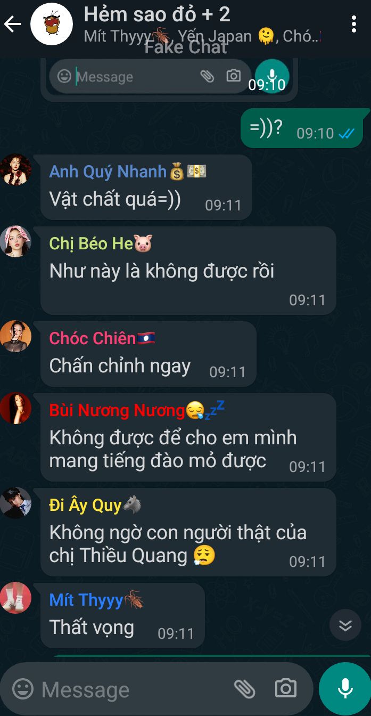Tap the paperclip icon inside the quoted screenshot
Viewport: 371px width, 716px height.
pos(207,76)
